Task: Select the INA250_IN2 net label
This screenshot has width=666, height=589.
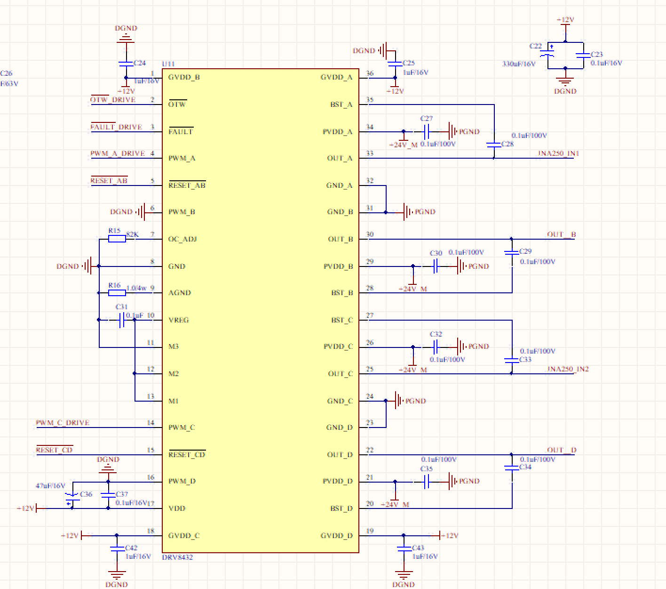Action: tap(568, 369)
